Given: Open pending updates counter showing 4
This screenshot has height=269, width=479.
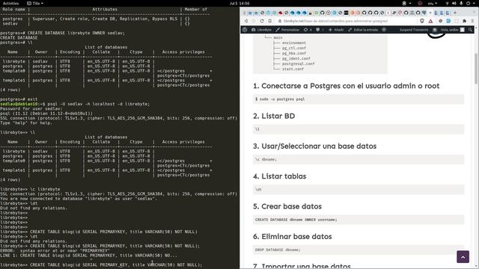Looking at the screenshot, I should [x=308, y=30].
